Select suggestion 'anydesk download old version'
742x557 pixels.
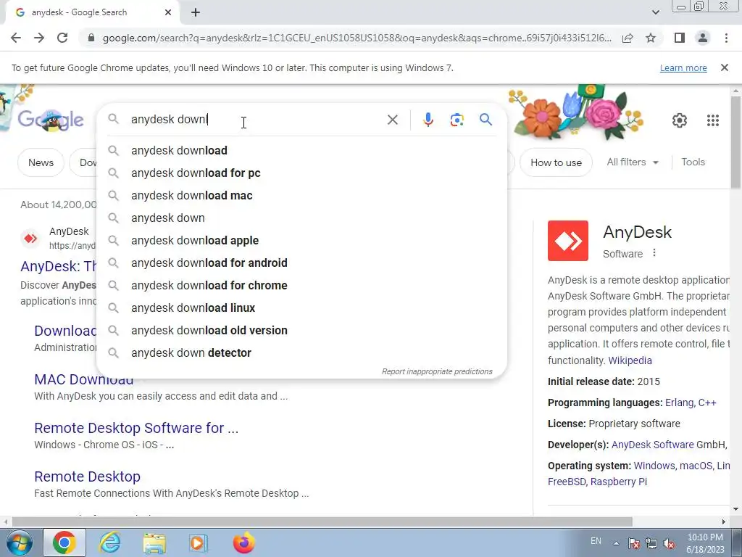tap(301, 331)
